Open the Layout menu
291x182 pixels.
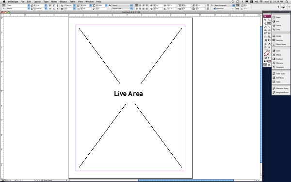(x=37, y=1)
